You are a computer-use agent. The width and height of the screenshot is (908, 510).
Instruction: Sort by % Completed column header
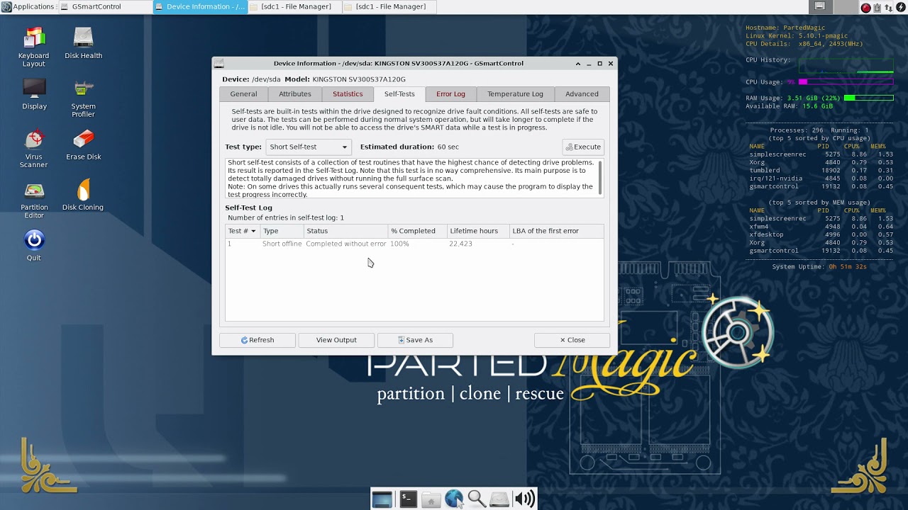418,231
